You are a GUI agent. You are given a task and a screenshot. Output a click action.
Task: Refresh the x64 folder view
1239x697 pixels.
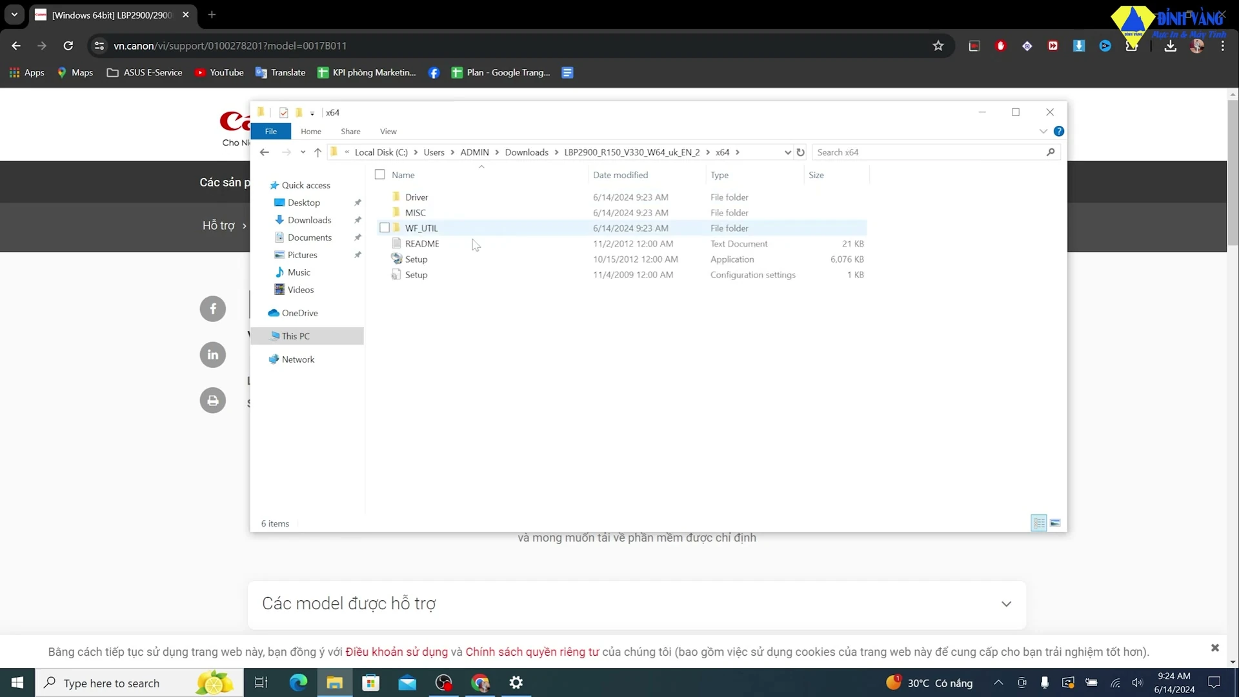(800, 152)
